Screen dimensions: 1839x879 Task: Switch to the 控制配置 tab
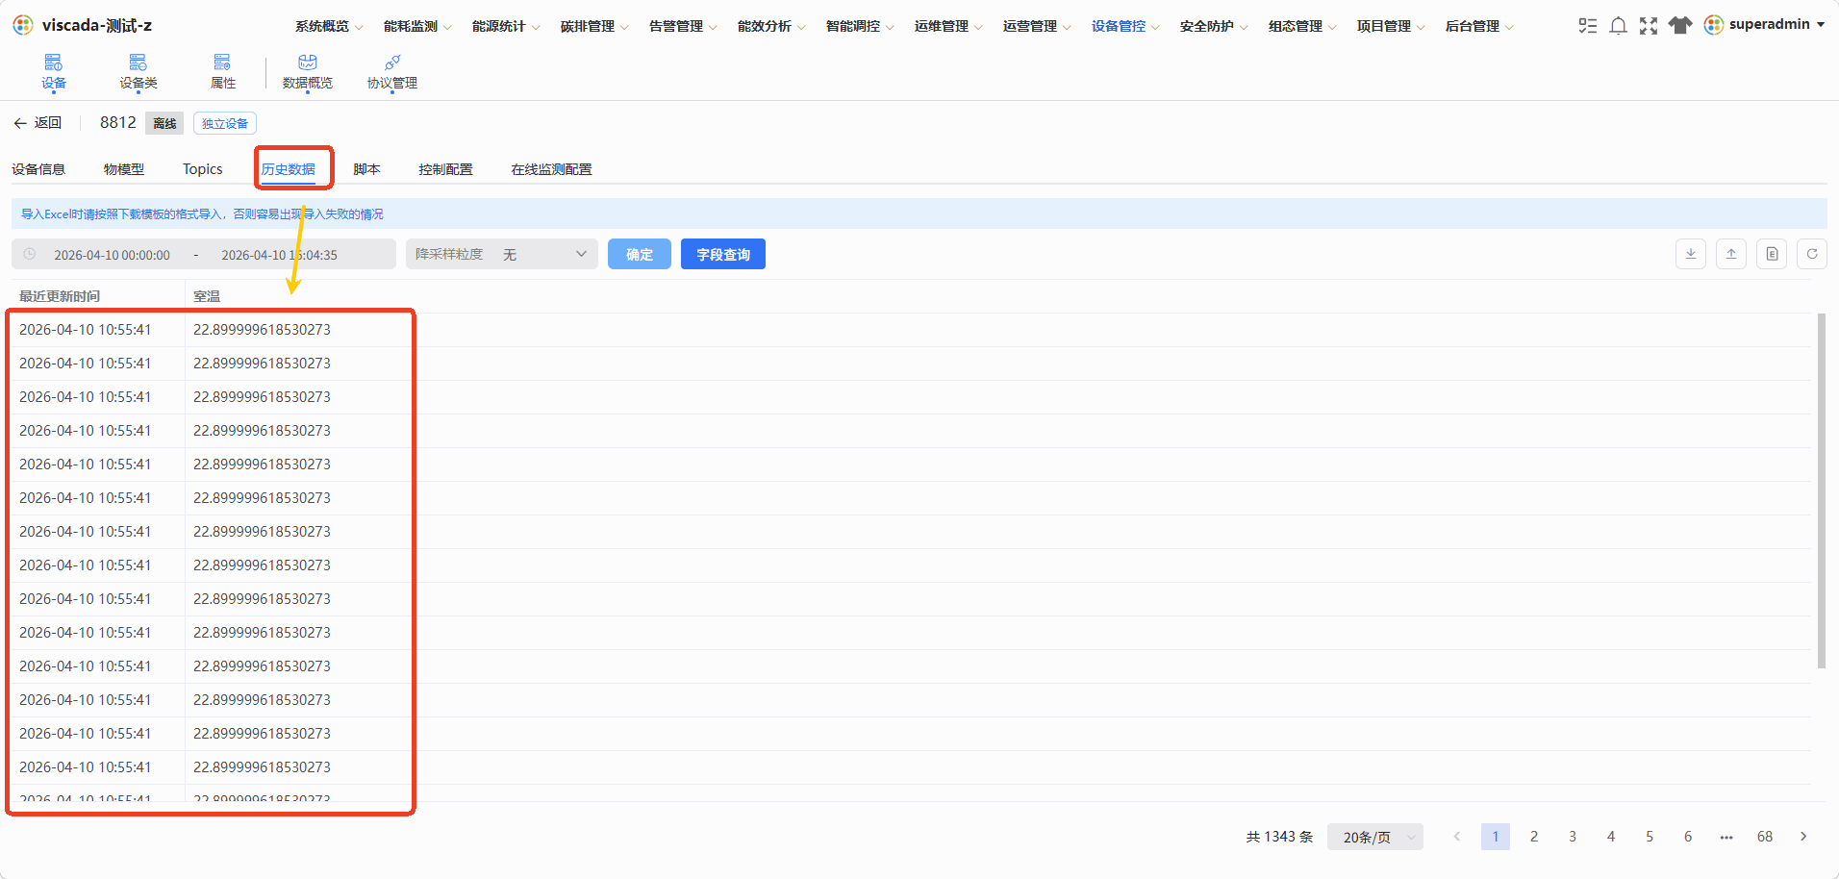tap(445, 169)
